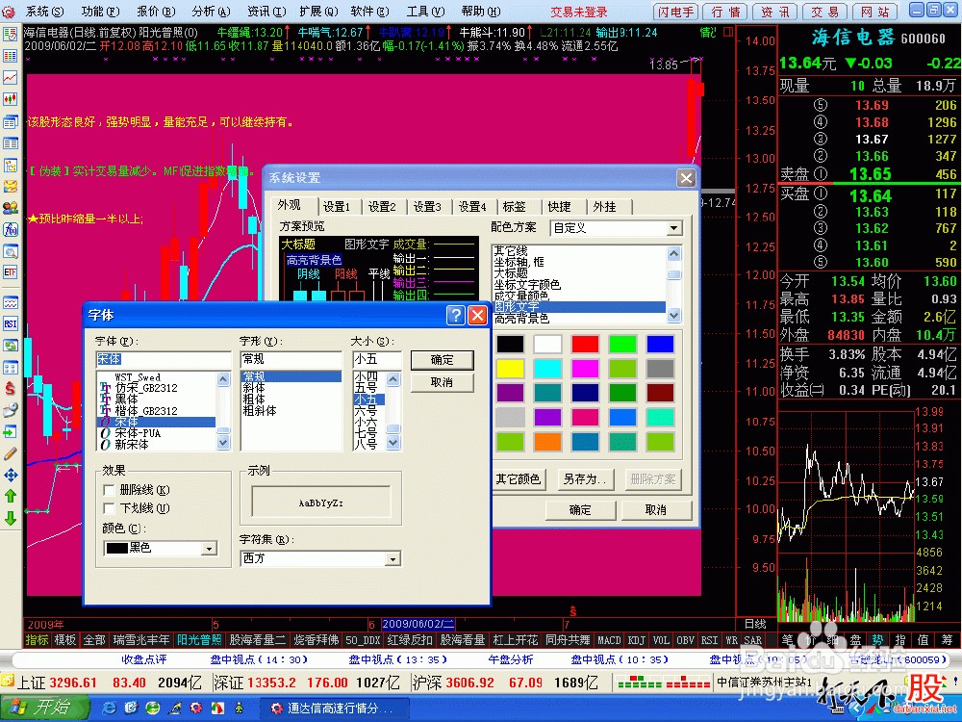Switch to the 设置1 tab
962x722 pixels.
pos(337,207)
